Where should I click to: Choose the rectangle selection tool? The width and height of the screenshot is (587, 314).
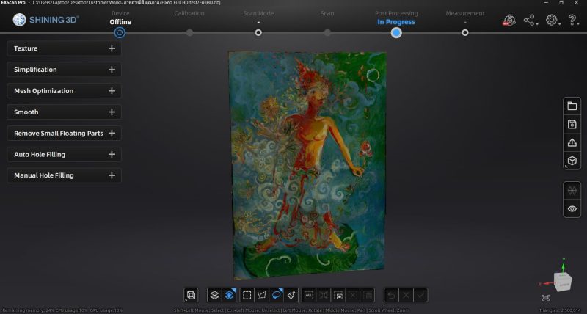point(247,295)
